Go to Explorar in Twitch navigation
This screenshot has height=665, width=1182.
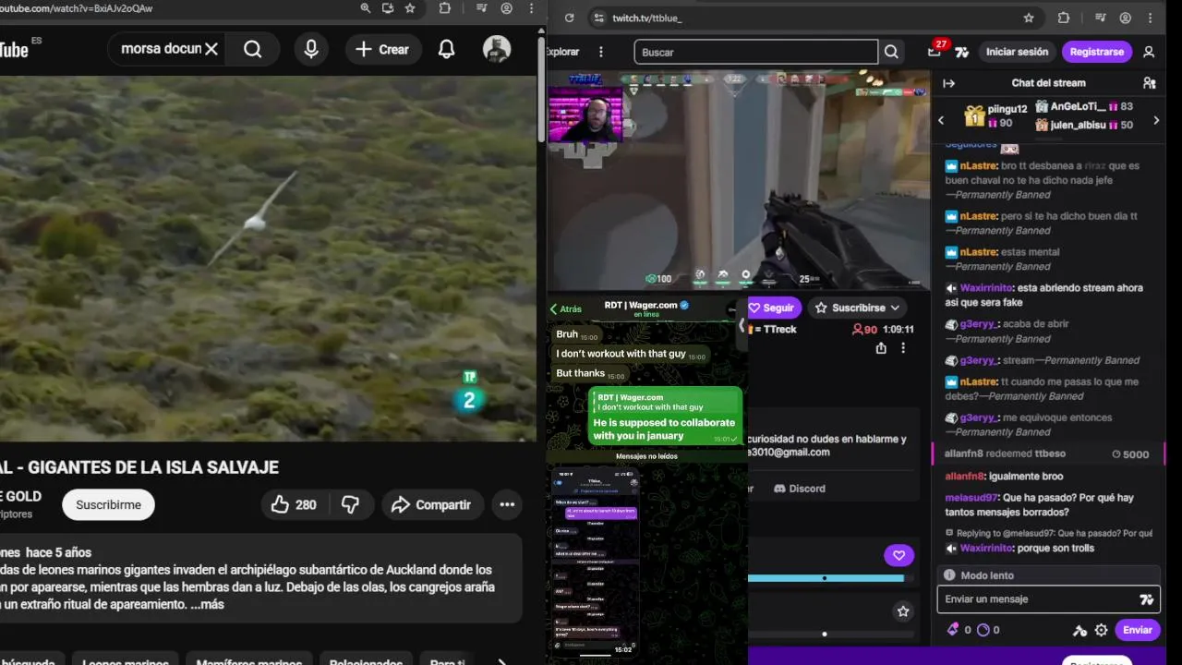pyautogui.click(x=562, y=52)
